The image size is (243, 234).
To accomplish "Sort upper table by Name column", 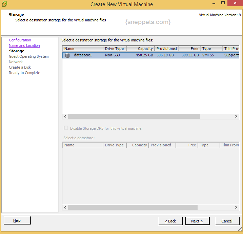I will pyautogui.click(x=83, y=49).
